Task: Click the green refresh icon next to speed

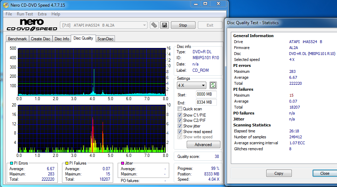Action: pyautogui.click(x=213, y=85)
